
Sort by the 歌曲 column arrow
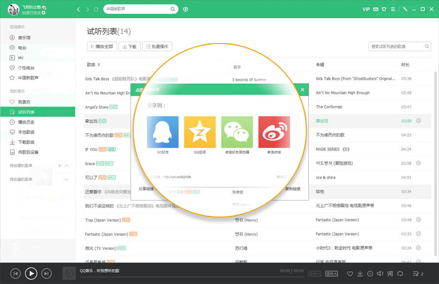[99, 65]
